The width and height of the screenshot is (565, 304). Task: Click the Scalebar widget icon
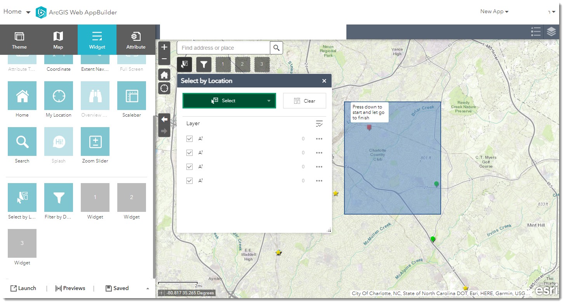pyautogui.click(x=131, y=95)
